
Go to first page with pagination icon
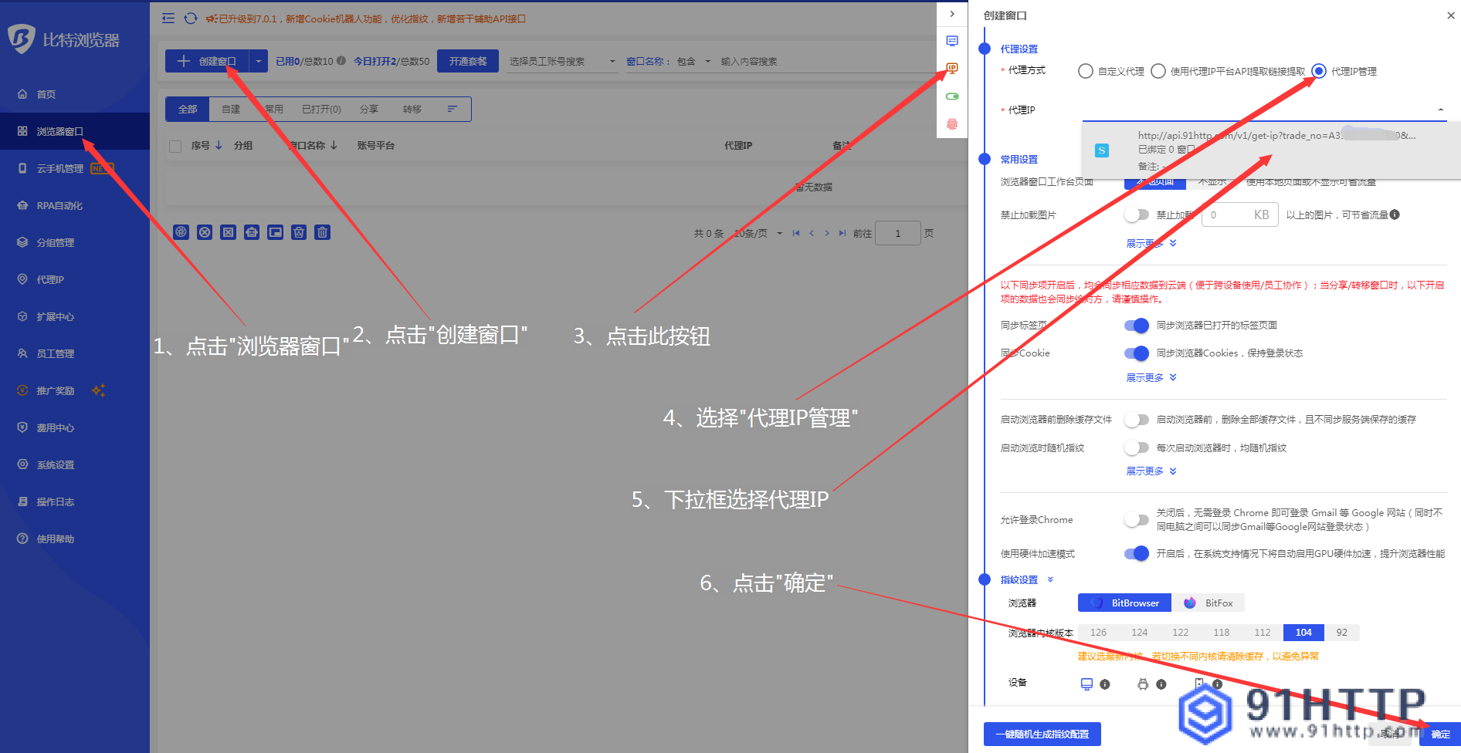tap(796, 233)
